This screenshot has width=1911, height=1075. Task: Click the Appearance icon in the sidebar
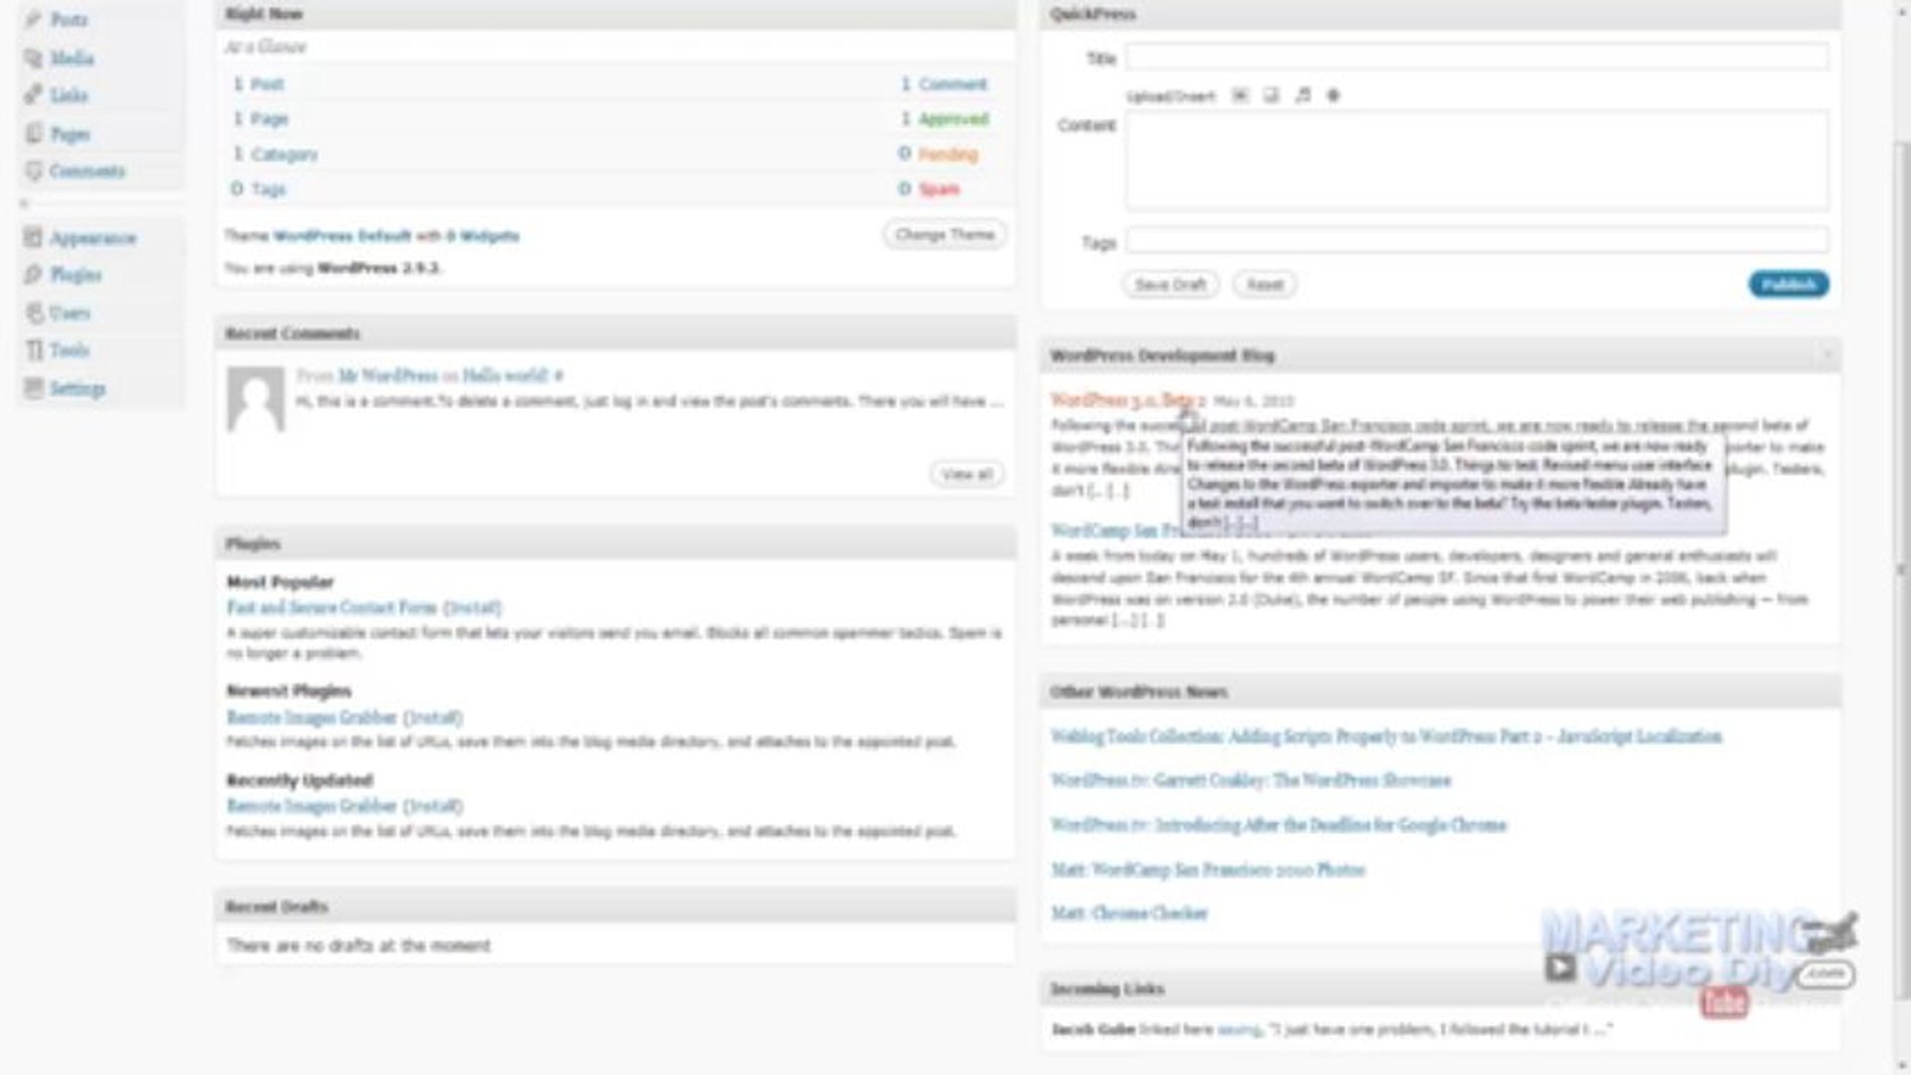(x=33, y=238)
